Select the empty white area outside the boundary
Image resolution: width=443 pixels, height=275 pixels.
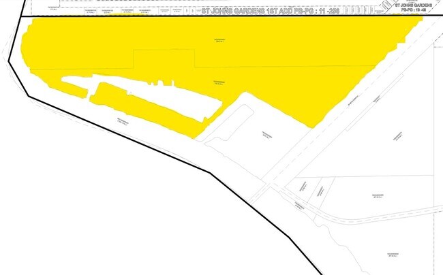pyautogui.click(x=102, y=218)
